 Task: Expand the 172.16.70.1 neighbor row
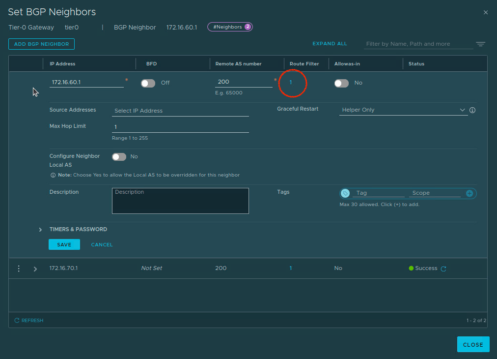(x=35, y=269)
